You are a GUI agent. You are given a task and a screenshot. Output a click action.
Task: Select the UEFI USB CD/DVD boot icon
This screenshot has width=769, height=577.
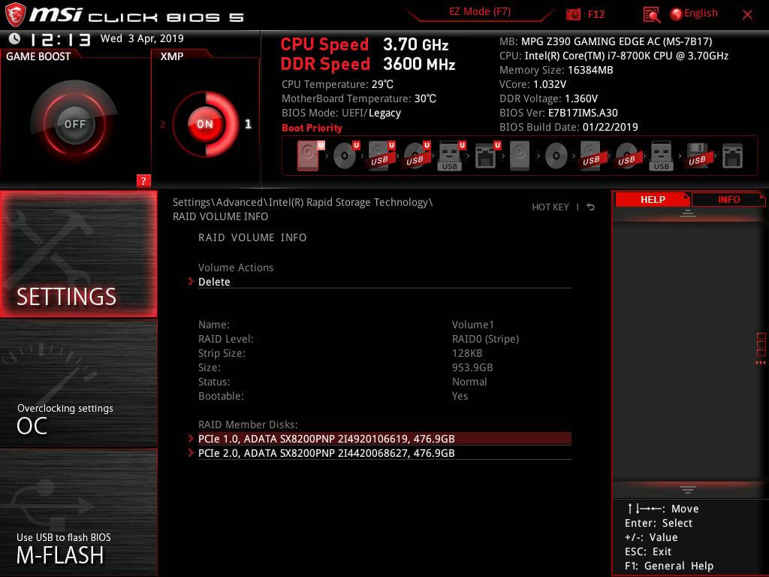(417, 156)
